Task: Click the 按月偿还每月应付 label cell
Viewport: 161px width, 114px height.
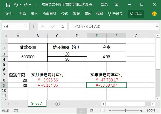Action: [x=48, y=75]
